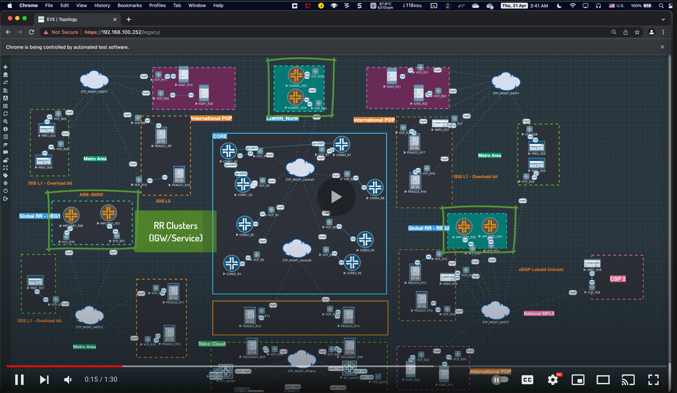This screenshot has height=393, width=677.
Task: Pause the video playback
Action: pos(19,380)
